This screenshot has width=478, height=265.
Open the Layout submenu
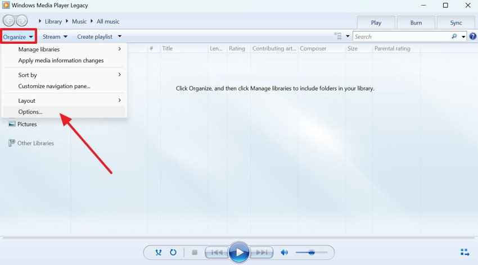pyautogui.click(x=64, y=100)
